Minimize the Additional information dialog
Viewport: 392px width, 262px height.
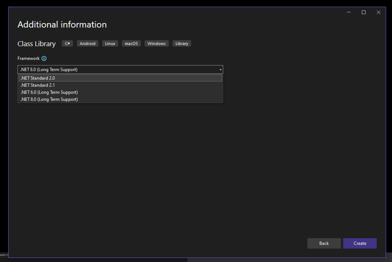(348, 12)
